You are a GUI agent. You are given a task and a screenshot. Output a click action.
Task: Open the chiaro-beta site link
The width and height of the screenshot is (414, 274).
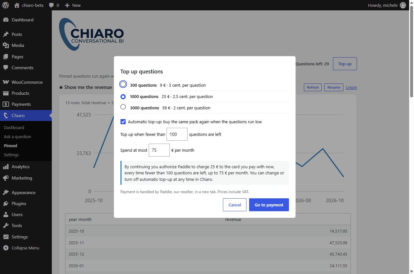(29, 5)
